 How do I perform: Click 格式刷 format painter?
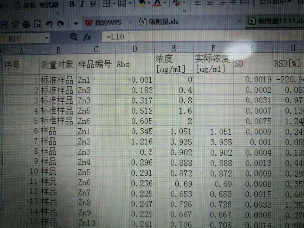tap(49, 5)
